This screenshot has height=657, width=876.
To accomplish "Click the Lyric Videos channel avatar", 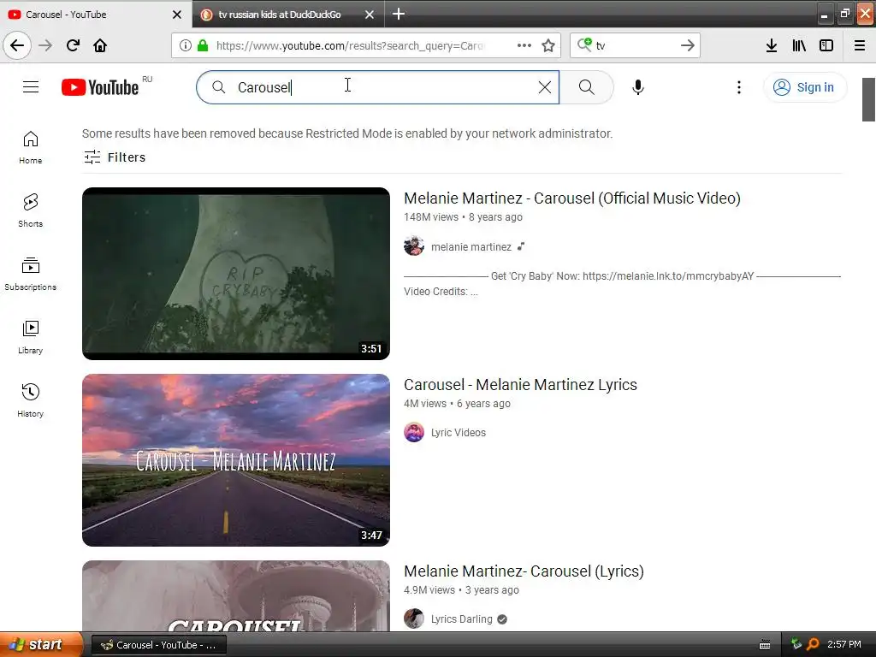I will [x=414, y=432].
